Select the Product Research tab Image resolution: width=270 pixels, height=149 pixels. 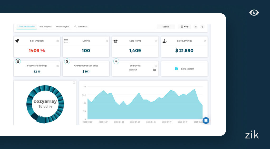click(x=27, y=27)
